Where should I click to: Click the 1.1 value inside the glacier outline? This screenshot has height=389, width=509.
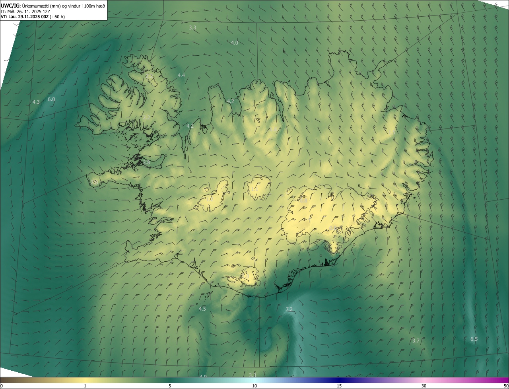(254, 189)
